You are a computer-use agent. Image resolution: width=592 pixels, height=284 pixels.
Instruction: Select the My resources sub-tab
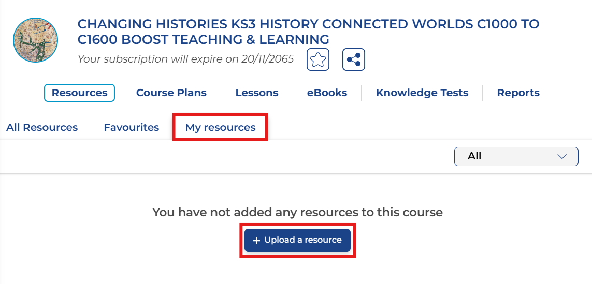[221, 127]
